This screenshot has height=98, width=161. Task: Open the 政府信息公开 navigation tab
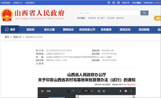(87, 30)
